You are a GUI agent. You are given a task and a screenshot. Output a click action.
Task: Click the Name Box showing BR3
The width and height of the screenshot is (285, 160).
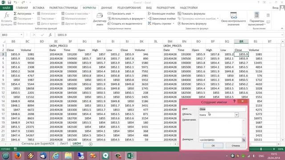(10, 35)
